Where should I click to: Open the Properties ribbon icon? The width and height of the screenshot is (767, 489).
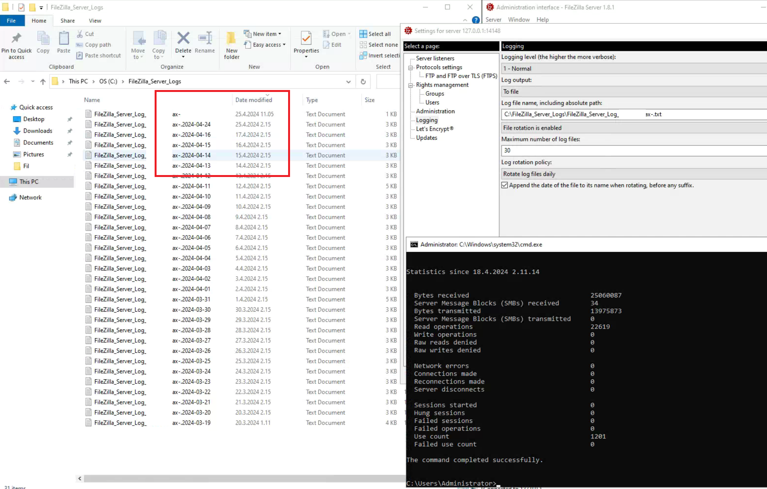307,38
